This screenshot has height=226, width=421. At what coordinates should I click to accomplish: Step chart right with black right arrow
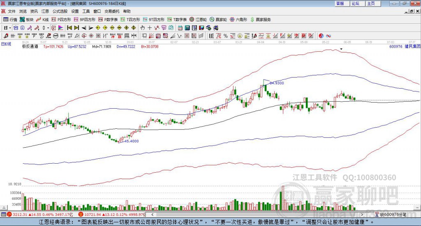pyautogui.click(x=91, y=28)
